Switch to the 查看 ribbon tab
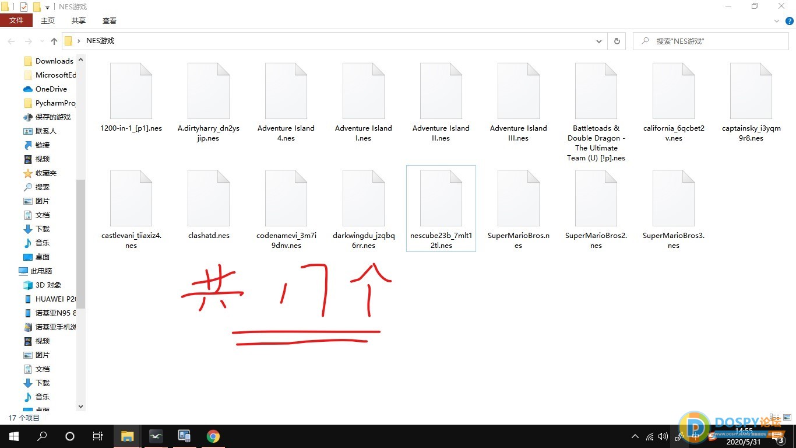This screenshot has height=448, width=796. pos(110,20)
